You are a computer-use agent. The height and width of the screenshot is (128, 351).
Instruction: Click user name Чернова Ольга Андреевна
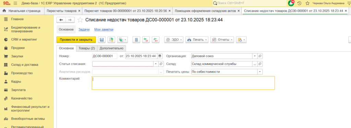pyautogui.click(x=329, y=3)
